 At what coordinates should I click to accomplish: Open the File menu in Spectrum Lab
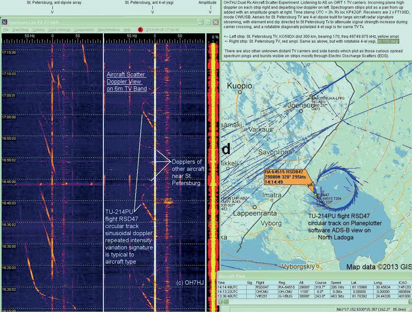point(6,30)
